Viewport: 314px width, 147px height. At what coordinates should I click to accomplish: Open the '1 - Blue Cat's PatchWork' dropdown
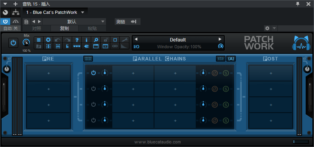(x=55, y=12)
